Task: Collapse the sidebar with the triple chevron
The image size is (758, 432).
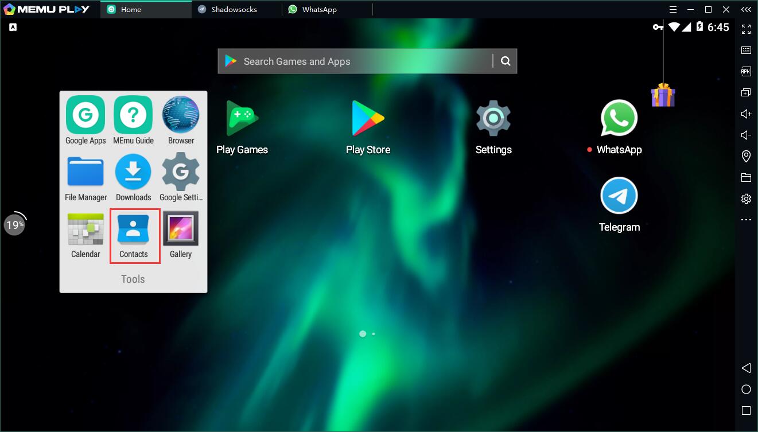Action: point(745,9)
